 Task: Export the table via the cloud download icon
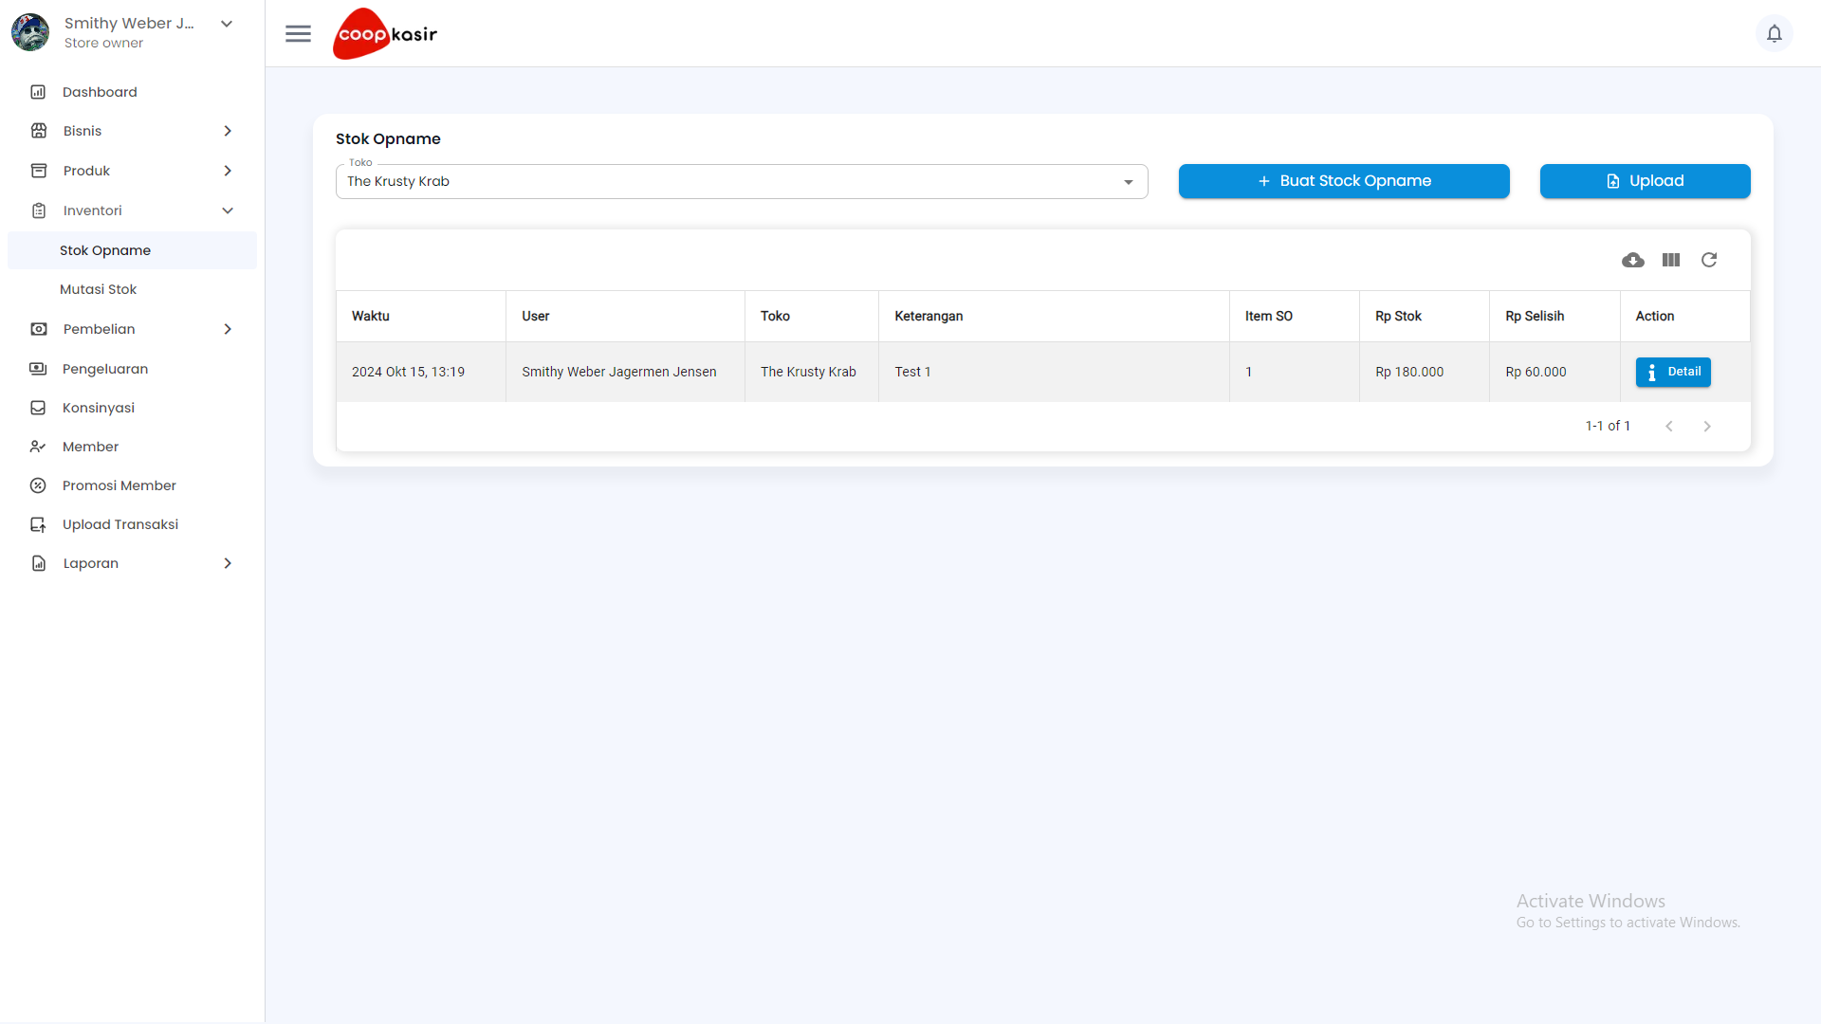(x=1633, y=260)
